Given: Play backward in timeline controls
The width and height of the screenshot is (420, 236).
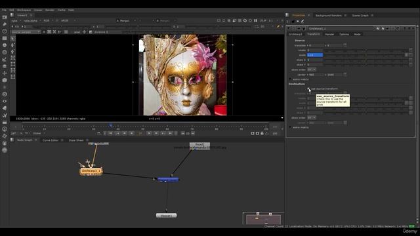Looking at the screenshot, I should pos(131,133).
